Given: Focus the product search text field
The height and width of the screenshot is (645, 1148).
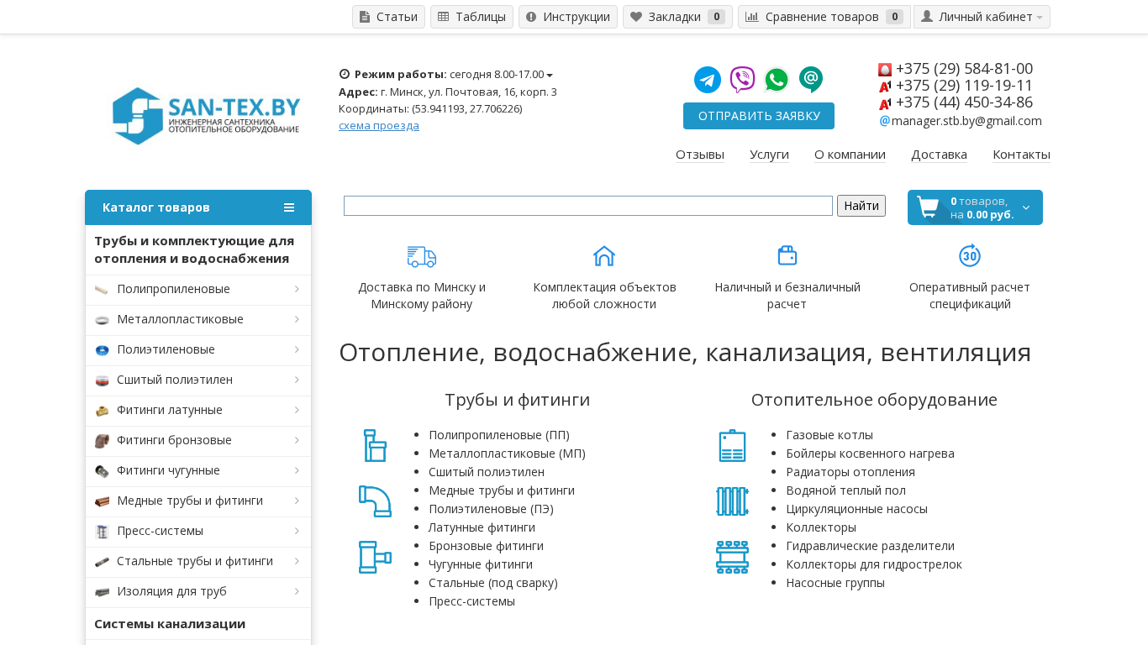Looking at the screenshot, I should [587, 206].
